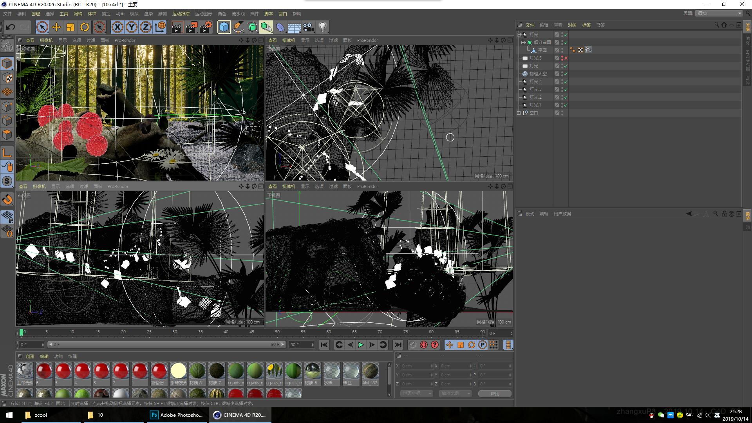Toggle Z axis lock
This screenshot has width=752, height=423.
(x=145, y=27)
